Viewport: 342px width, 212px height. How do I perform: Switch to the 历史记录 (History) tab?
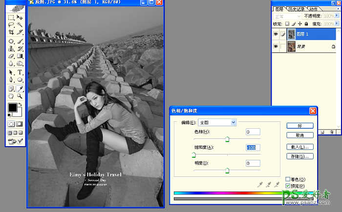tap(296, 9)
